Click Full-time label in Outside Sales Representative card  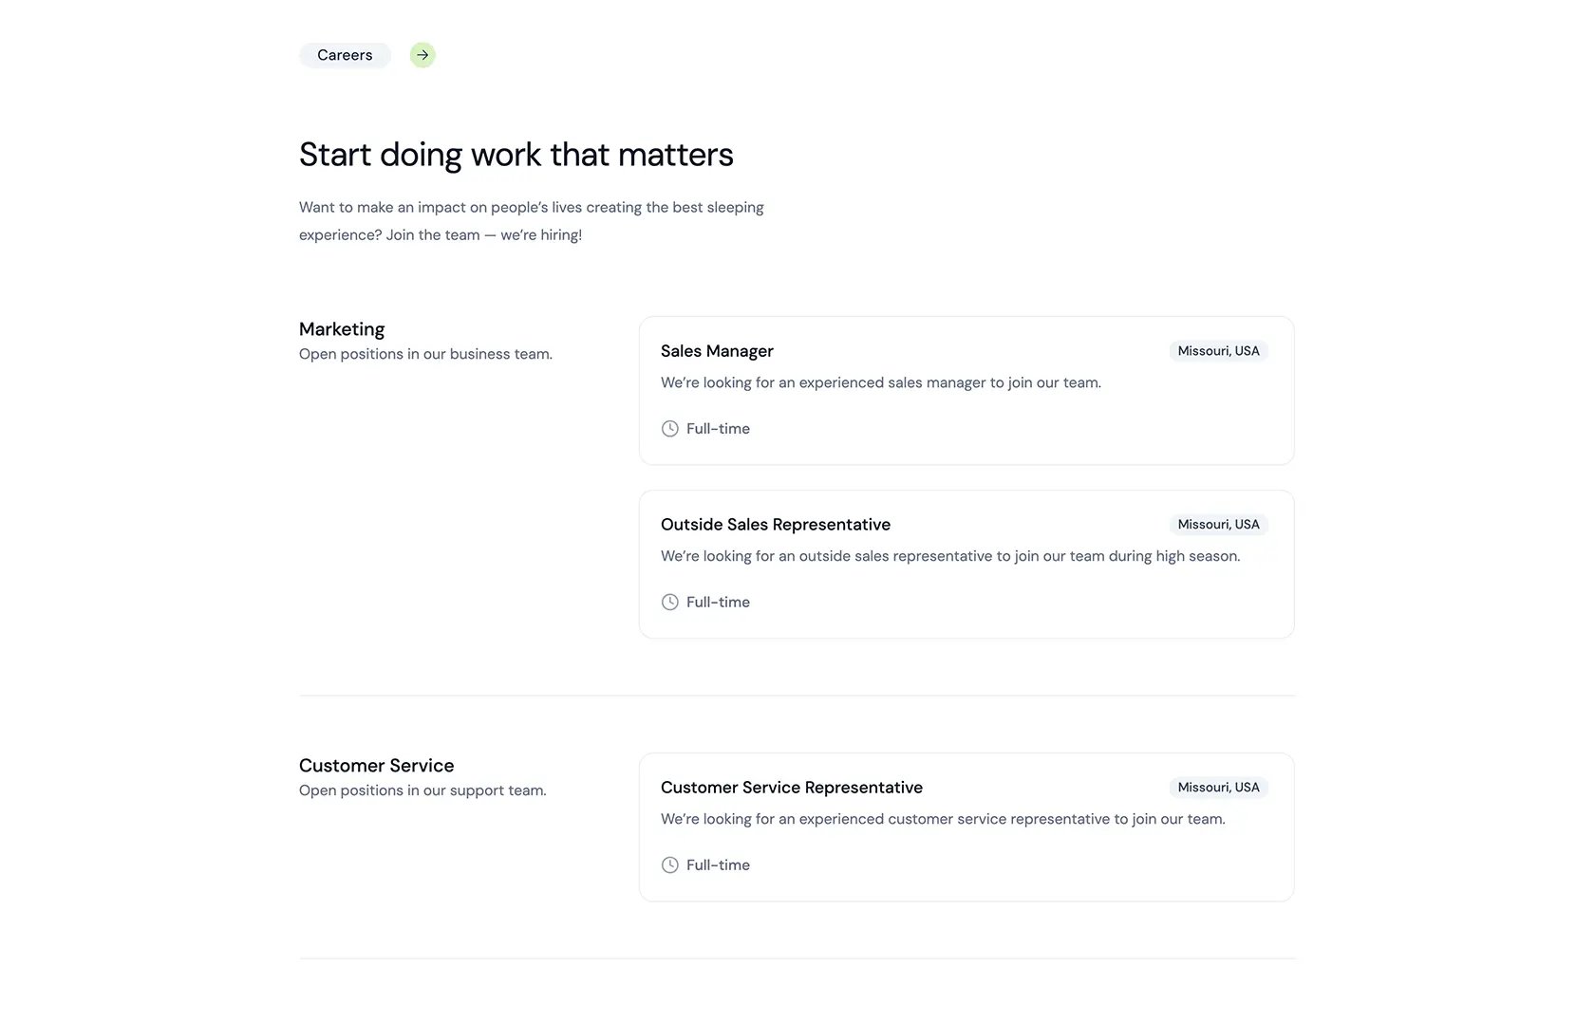point(718,603)
